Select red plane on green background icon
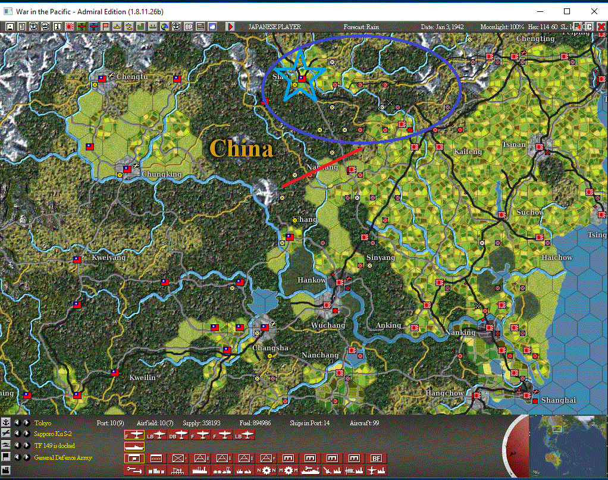This screenshot has height=480, width=608. point(82,27)
